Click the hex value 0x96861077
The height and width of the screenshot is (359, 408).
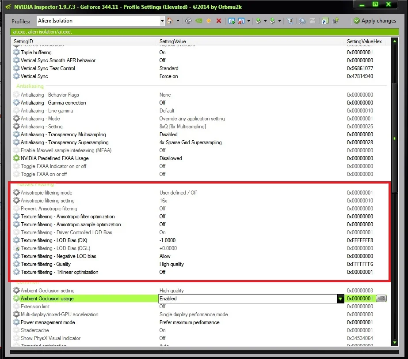[360, 68]
